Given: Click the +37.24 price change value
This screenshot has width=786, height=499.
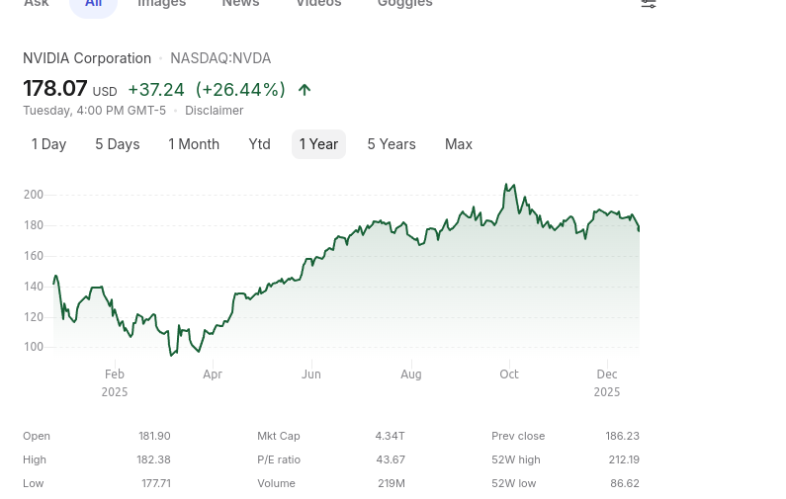Looking at the screenshot, I should click(x=156, y=90).
